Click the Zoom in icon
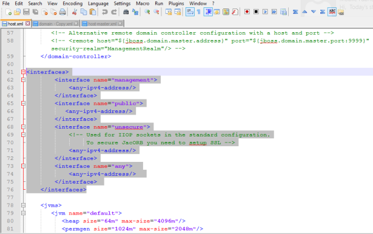Image resolution: width=373 pixels, height=234 pixels. point(147,12)
